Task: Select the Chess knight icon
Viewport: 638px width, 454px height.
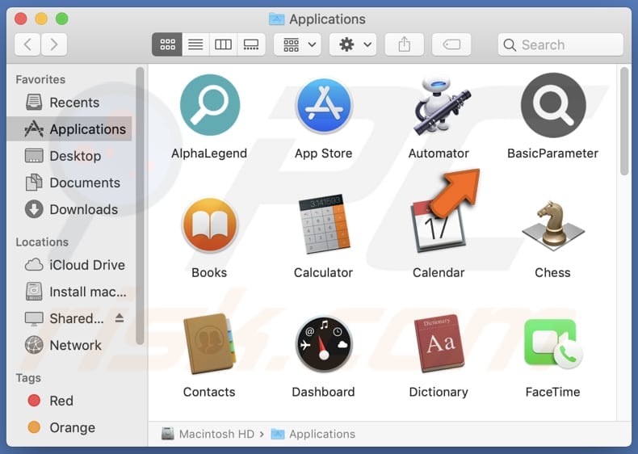Action: tap(553, 225)
